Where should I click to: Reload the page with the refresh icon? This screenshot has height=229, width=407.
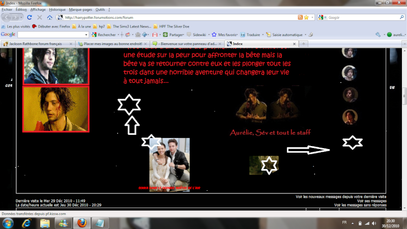click(x=30, y=17)
